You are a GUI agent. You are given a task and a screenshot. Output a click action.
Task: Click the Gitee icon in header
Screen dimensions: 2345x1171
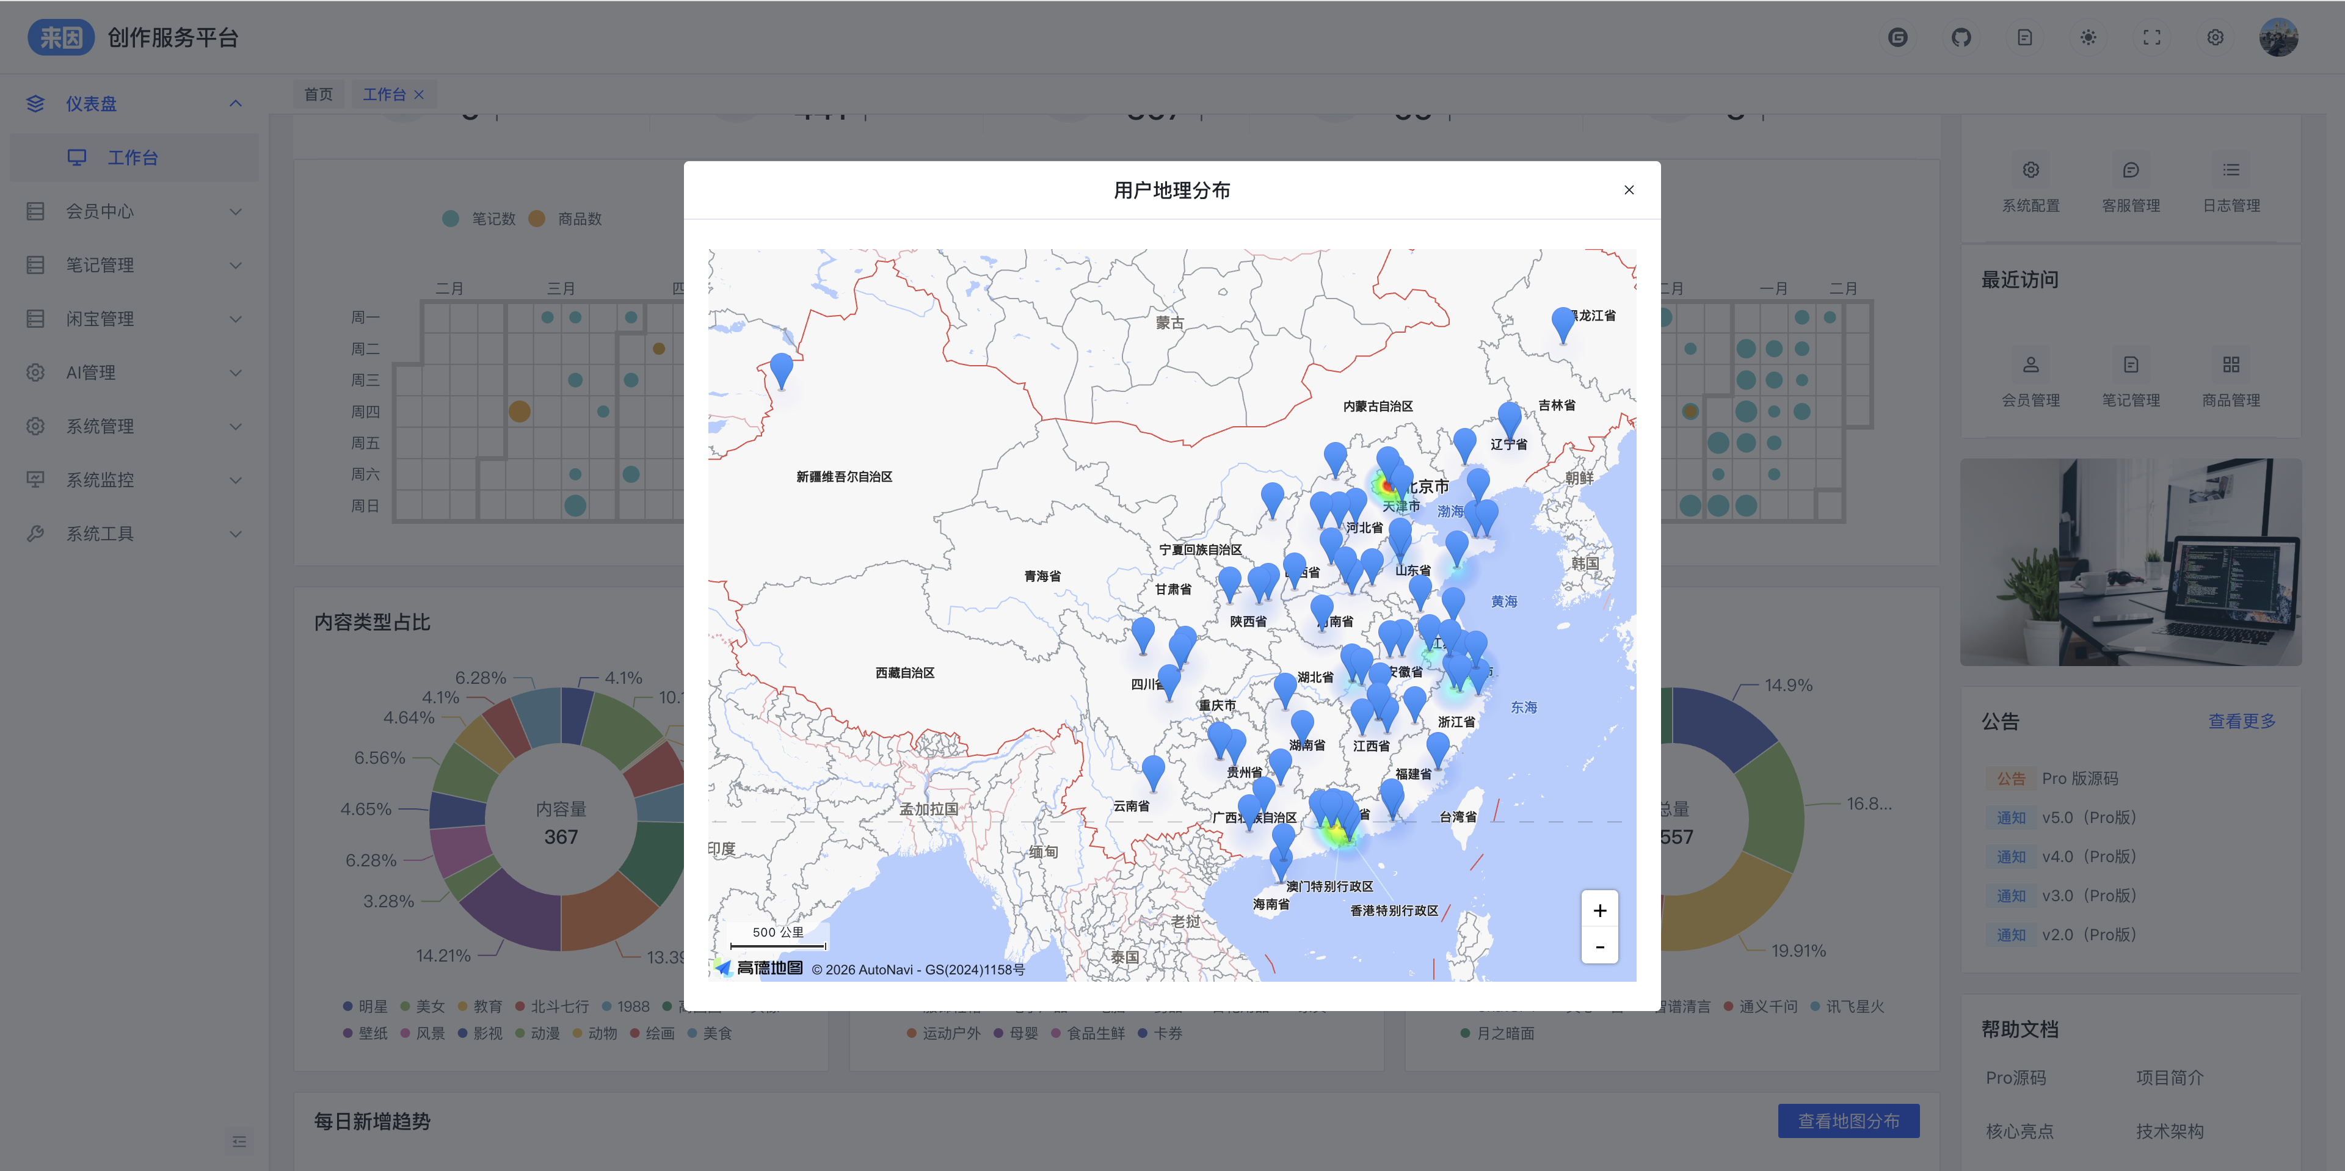[1897, 37]
